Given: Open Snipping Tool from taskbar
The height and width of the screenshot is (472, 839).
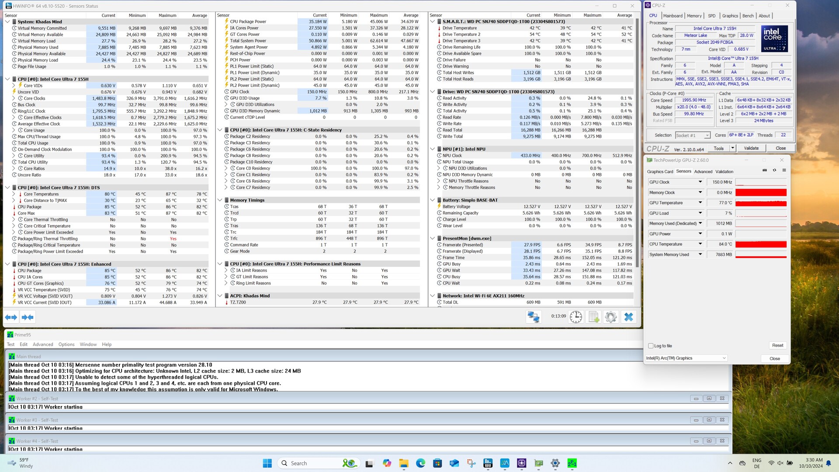Looking at the screenshot, I should (x=471, y=463).
